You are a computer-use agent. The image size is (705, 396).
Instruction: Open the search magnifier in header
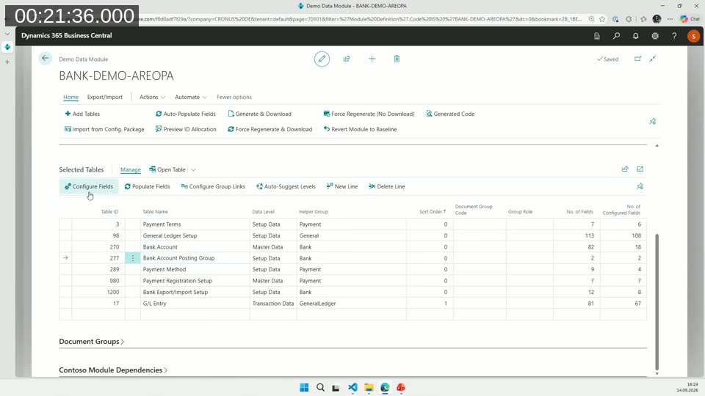[x=616, y=36]
